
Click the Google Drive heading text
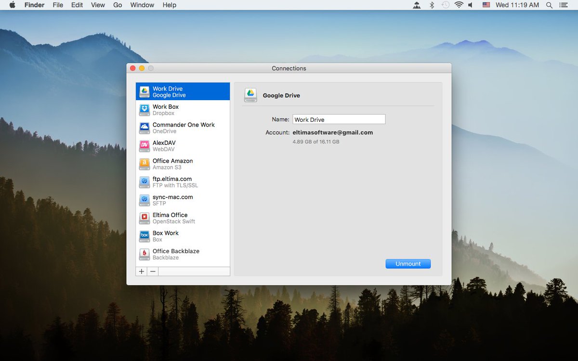click(x=281, y=95)
